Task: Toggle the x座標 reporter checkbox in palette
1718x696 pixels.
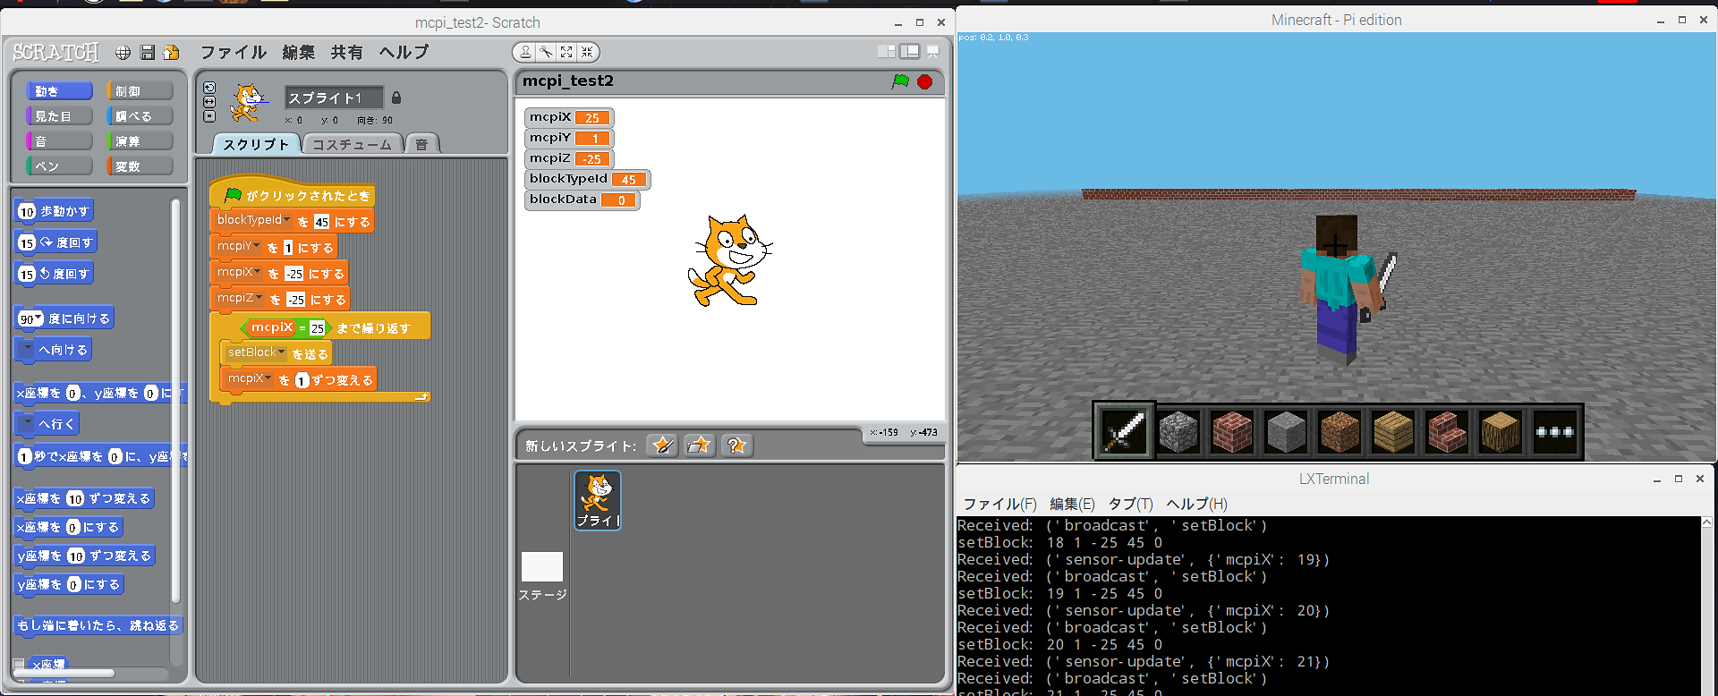Action: point(19,665)
